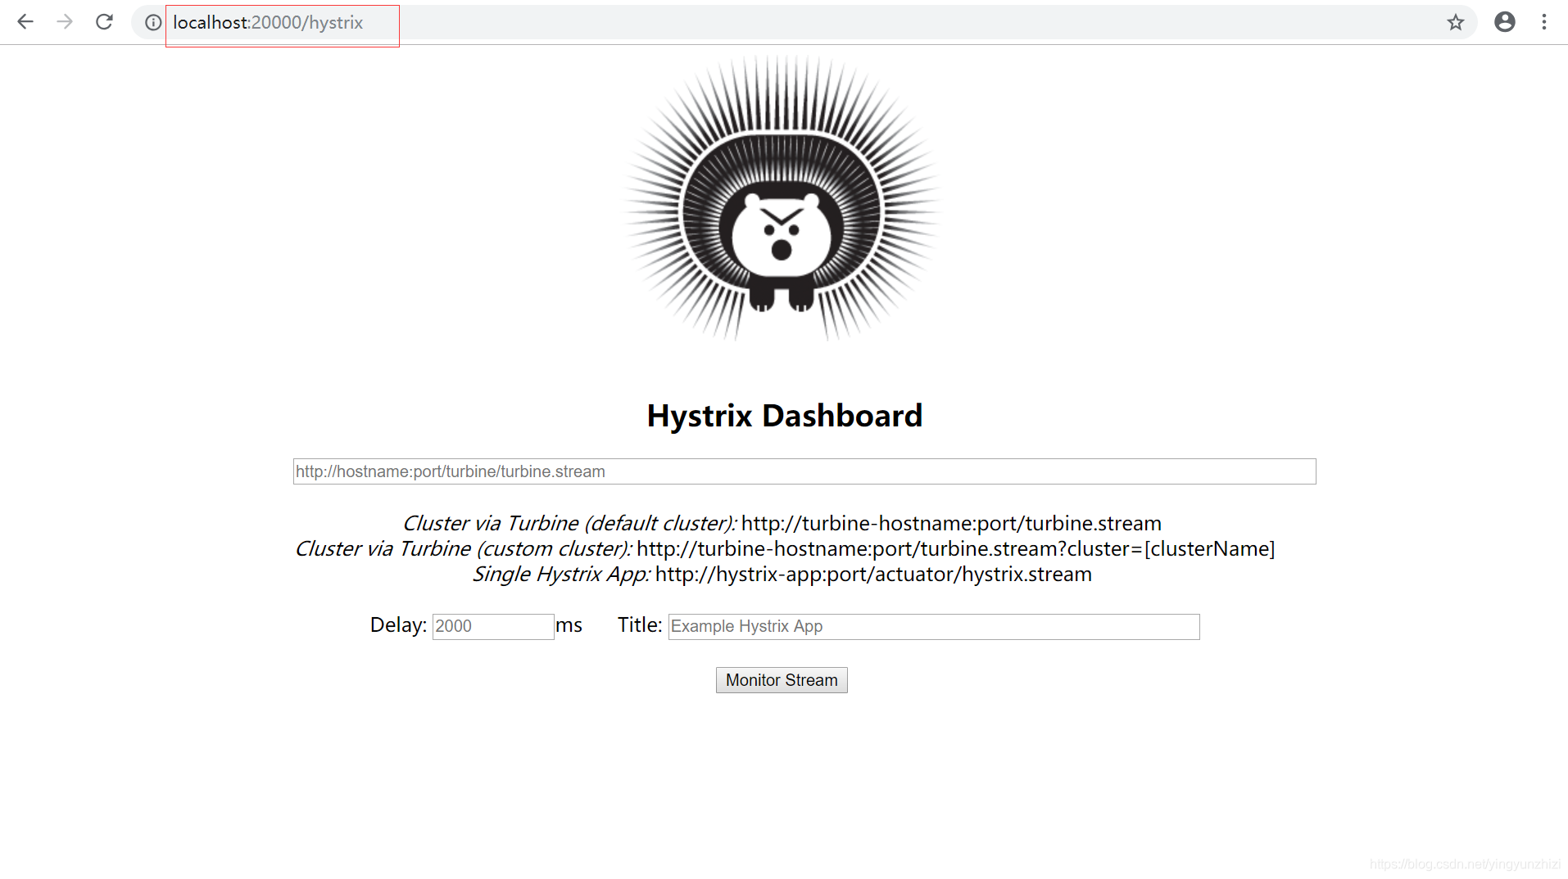The height and width of the screenshot is (879, 1568).
Task: Click 'Single Hystrix App:' label text
Action: [561, 574]
